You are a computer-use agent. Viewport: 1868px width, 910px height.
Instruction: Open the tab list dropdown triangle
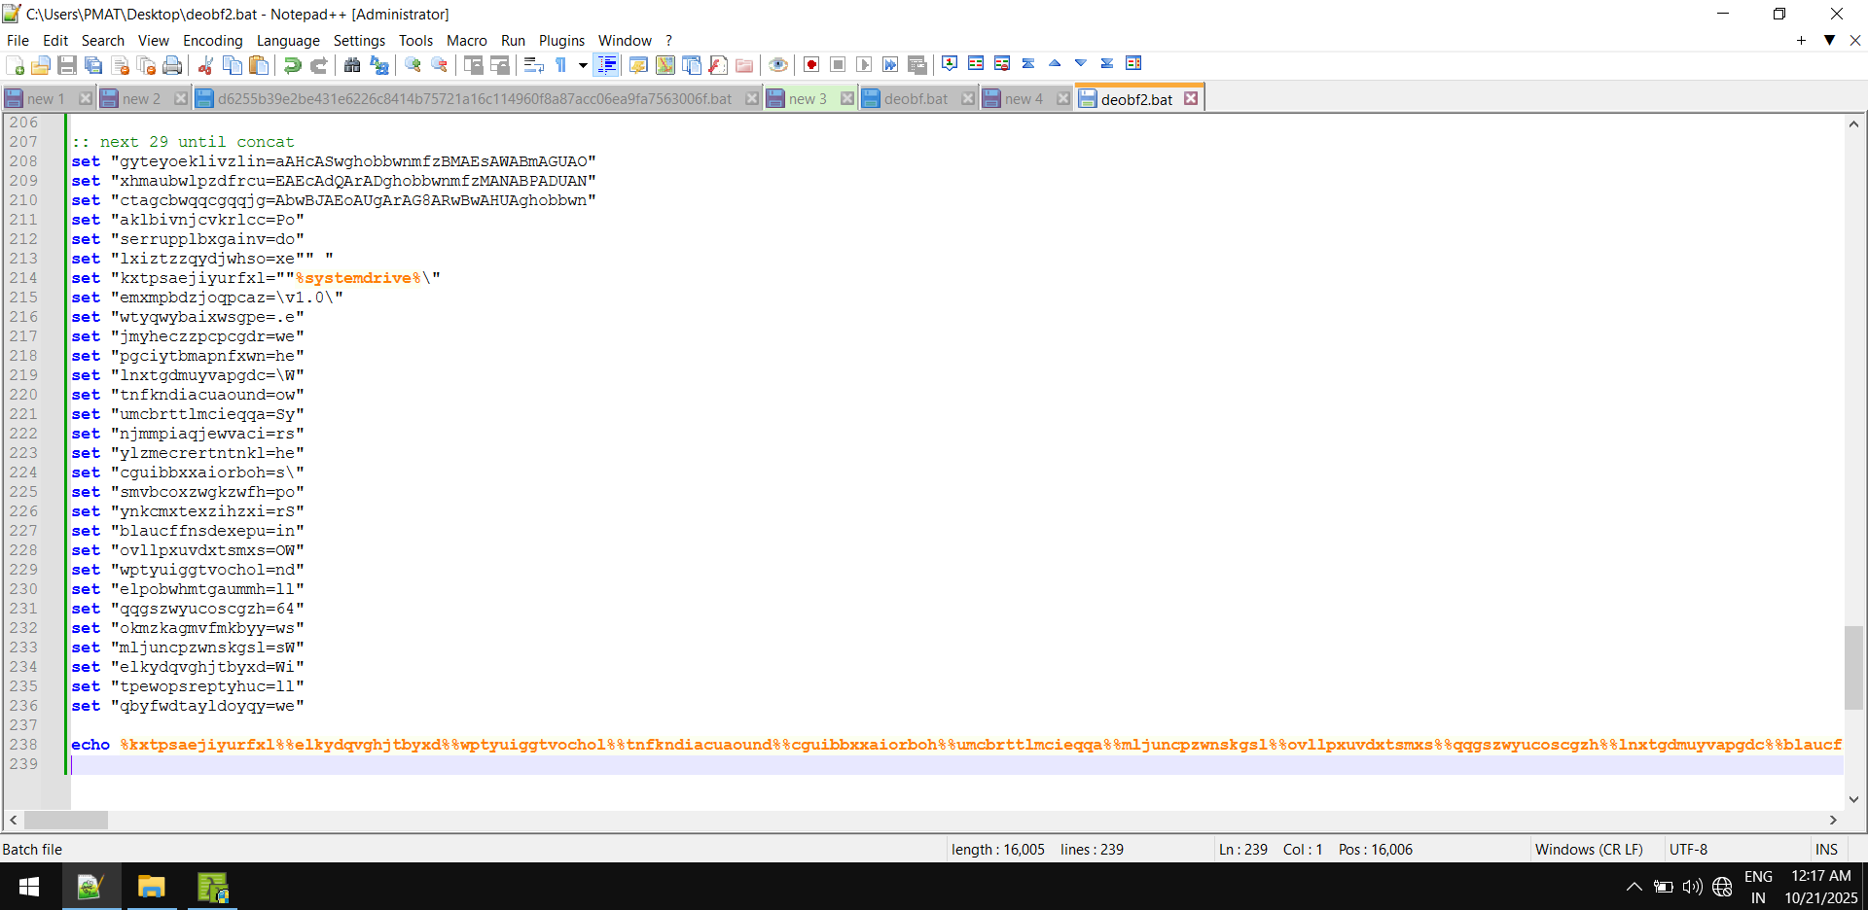1829,40
